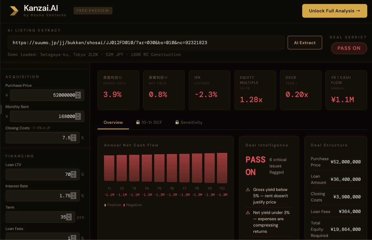372x240 pixels.
Task: Click the 'Annual Net Cash Flow' chart title
Action: 131,145
